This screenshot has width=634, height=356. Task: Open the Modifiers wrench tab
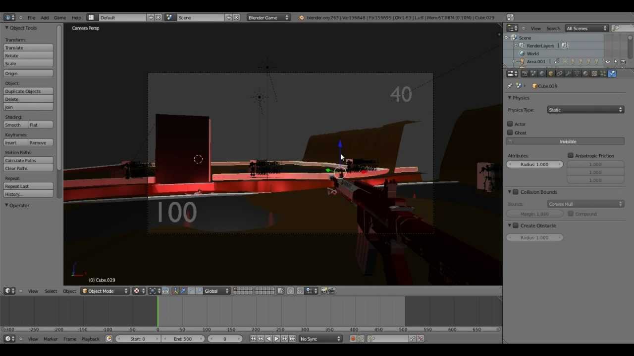pyautogui.click(x=568, y=74)
